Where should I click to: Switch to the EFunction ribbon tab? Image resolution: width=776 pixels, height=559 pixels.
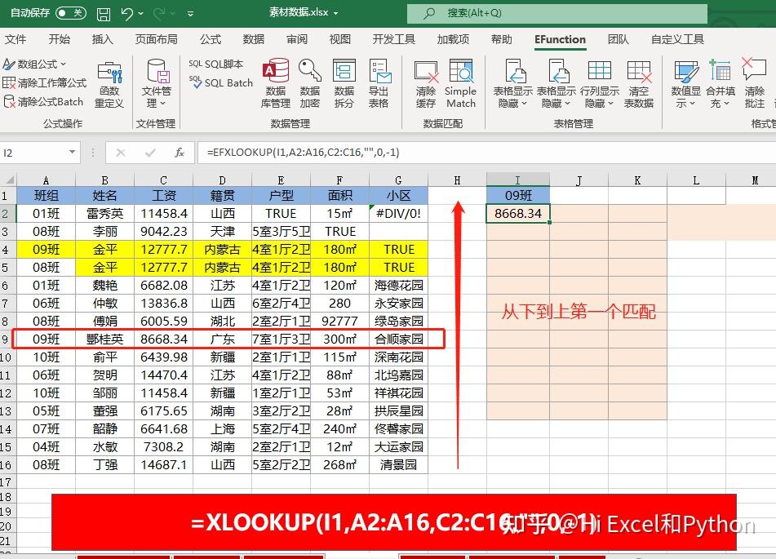click(560, 39)
